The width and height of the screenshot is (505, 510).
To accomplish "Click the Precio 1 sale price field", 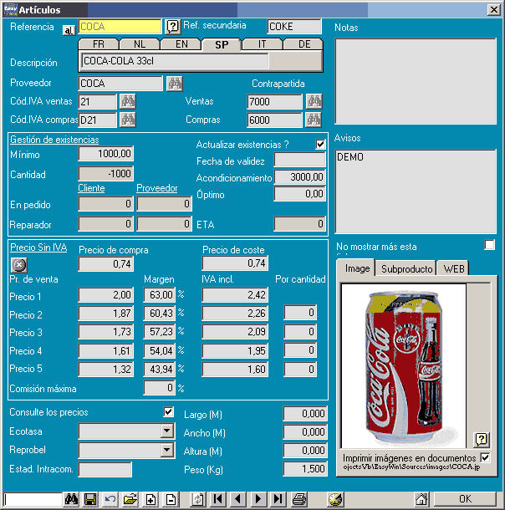I will point(105,295).
